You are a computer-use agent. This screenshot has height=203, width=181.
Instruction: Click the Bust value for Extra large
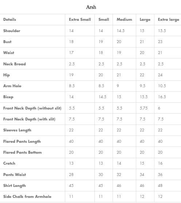[x=160, y=42]
